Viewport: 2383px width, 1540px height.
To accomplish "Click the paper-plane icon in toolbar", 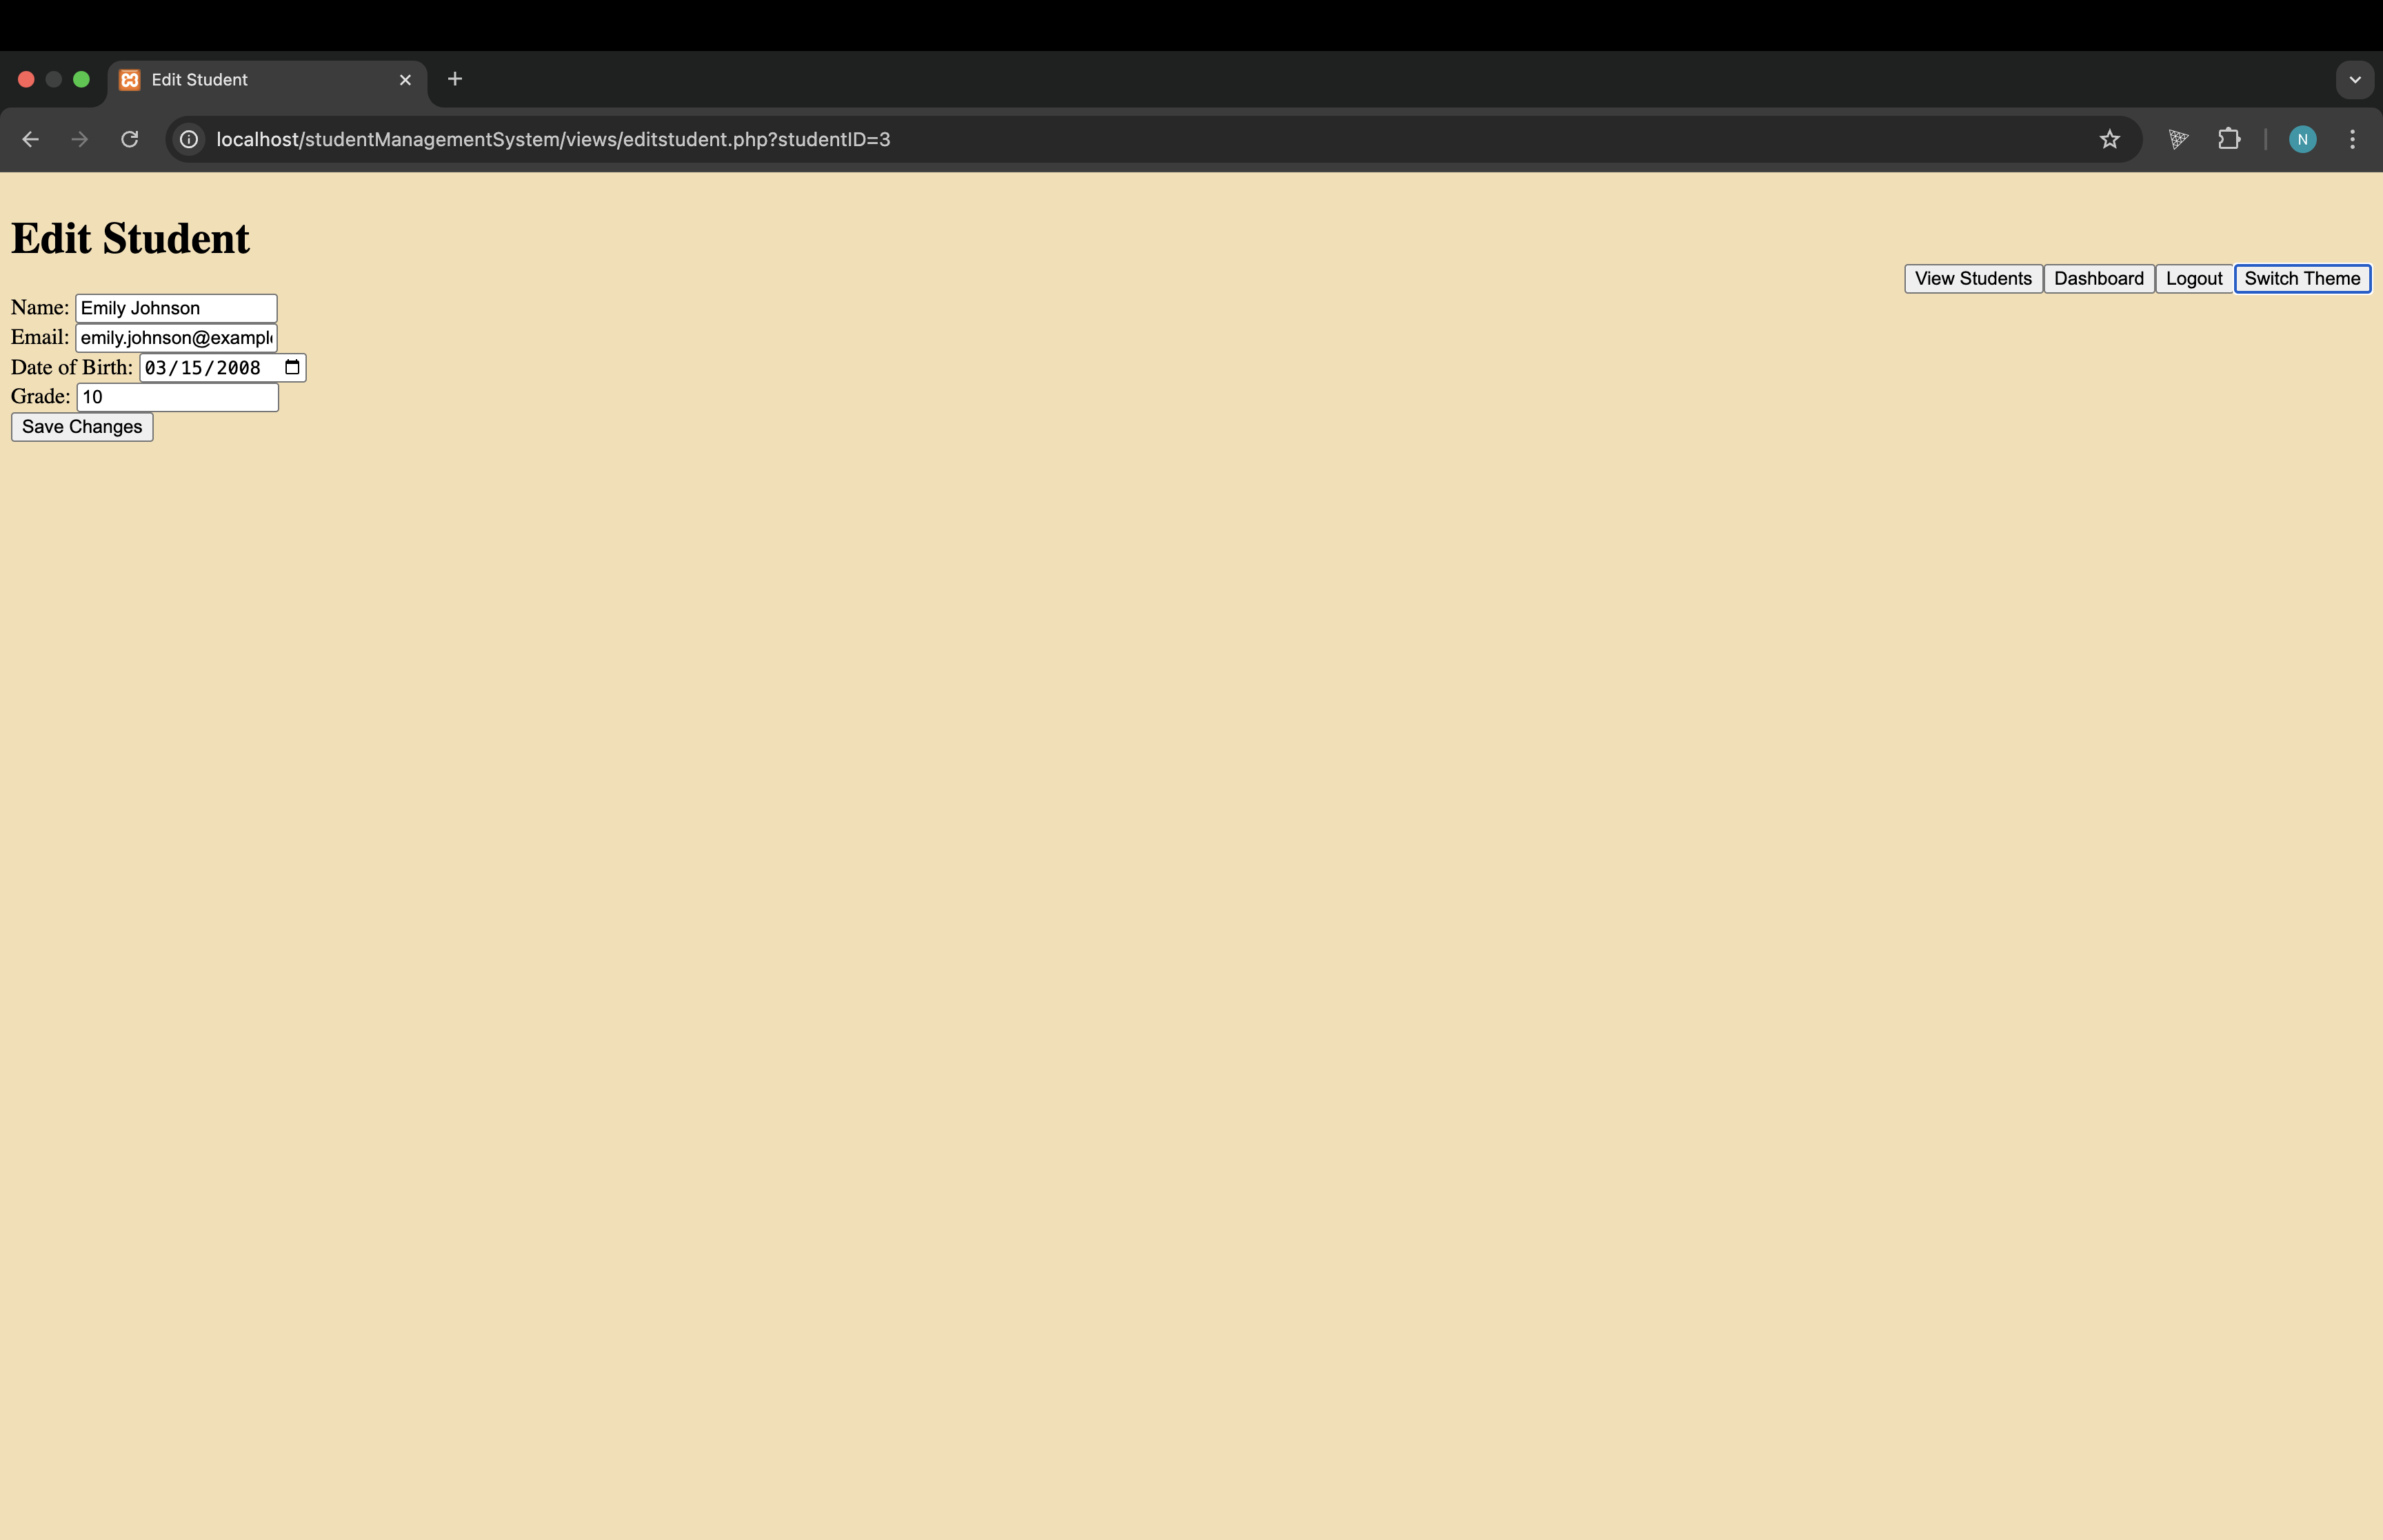I will [x=2178, y=139].
